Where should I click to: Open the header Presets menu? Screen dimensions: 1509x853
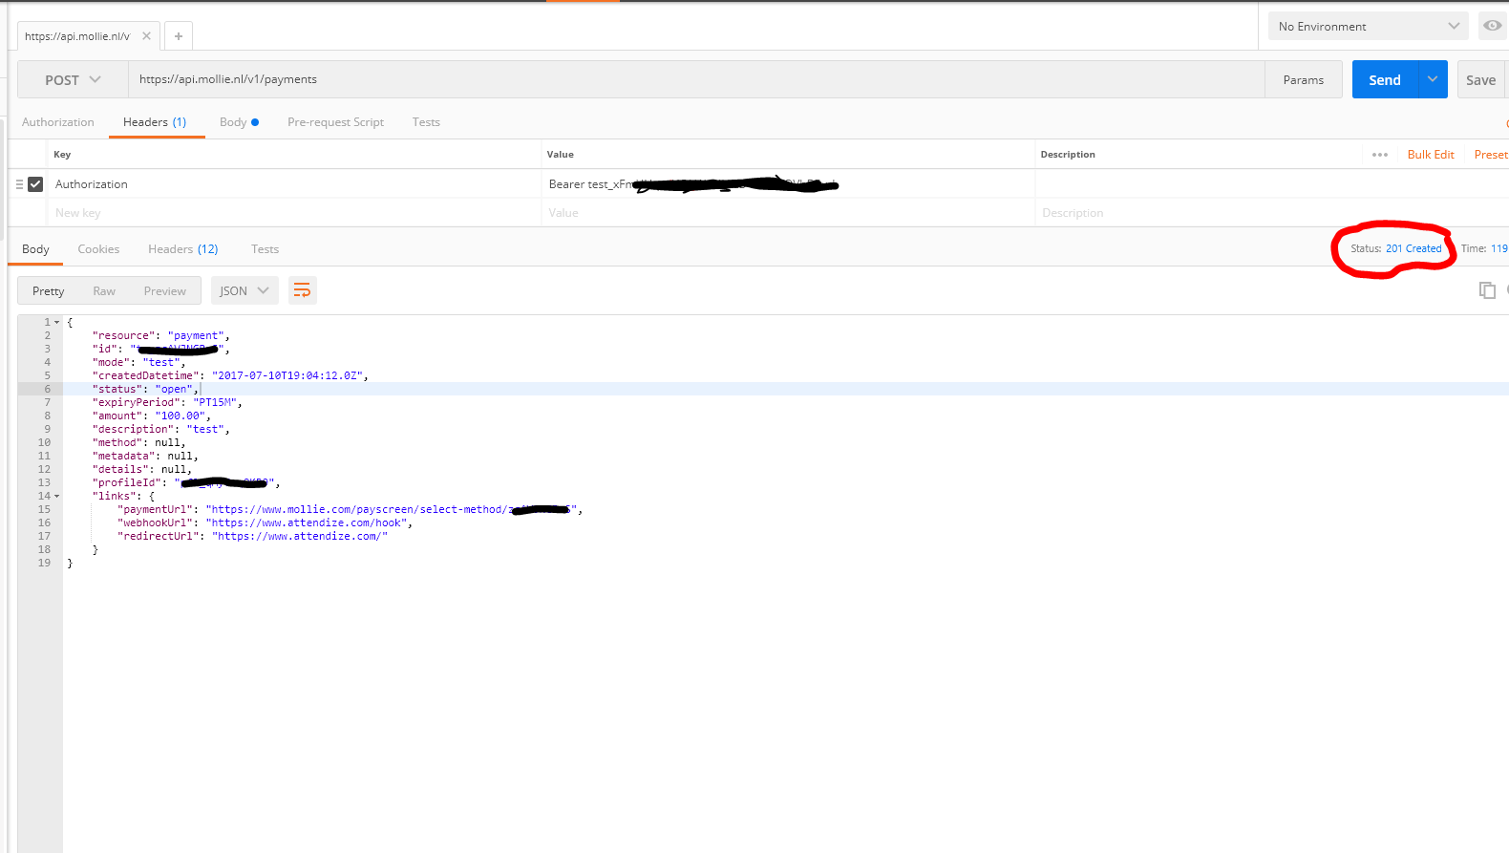pos(1491,155)
